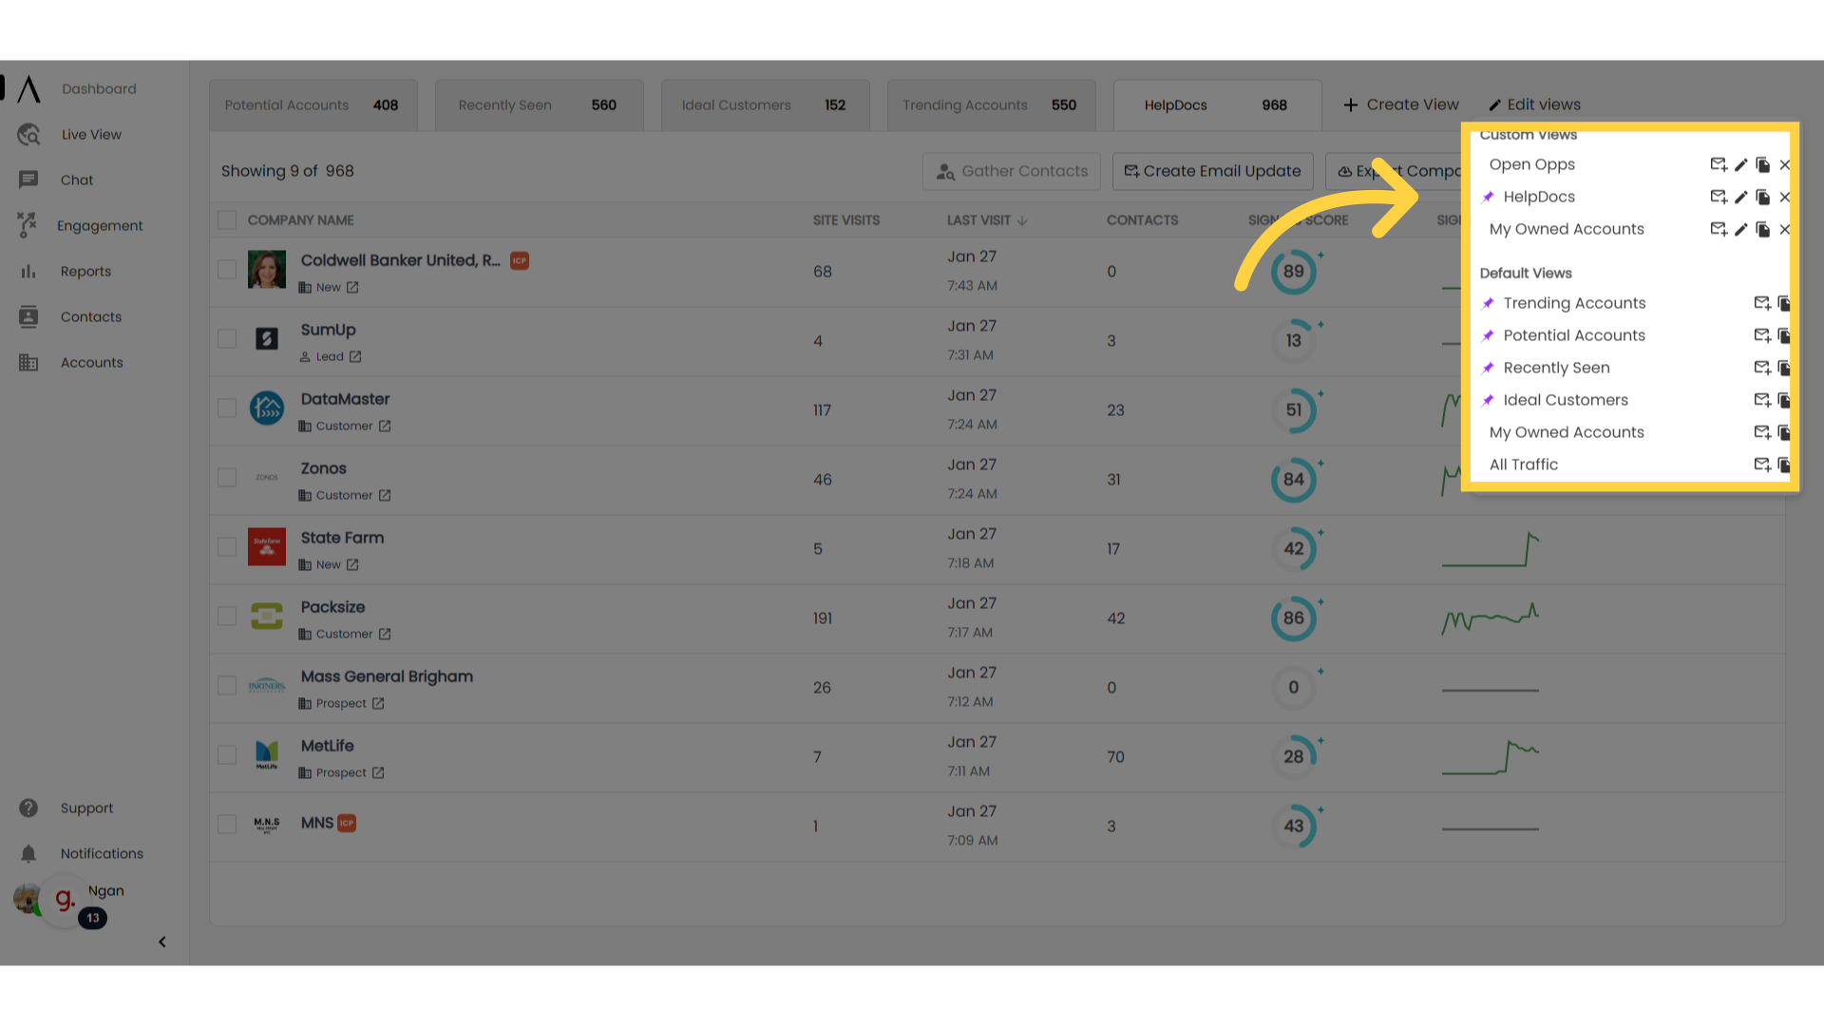
Task: Open the Chat section
Action: click(77, 180)
